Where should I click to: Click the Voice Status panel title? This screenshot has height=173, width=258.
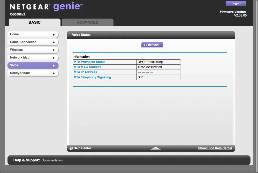pyautogui.click(x=81, y=35)
